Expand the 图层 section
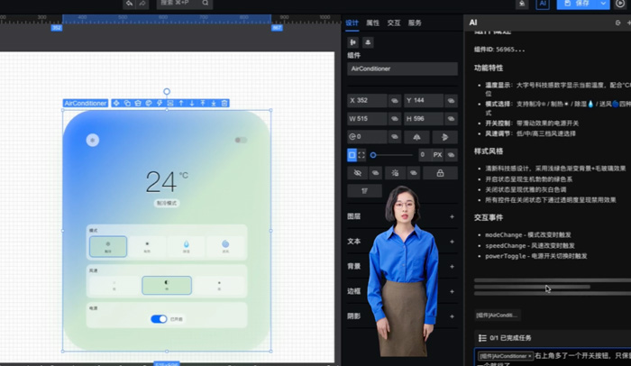631x366 pixels. click(x=452, y=216)
